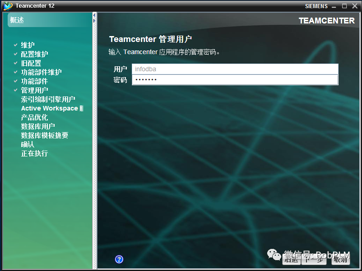The width and height of the screenshot is (362, 271).
Task: Click the checkmark beside 旧配置
Action: tap(15, 63)
